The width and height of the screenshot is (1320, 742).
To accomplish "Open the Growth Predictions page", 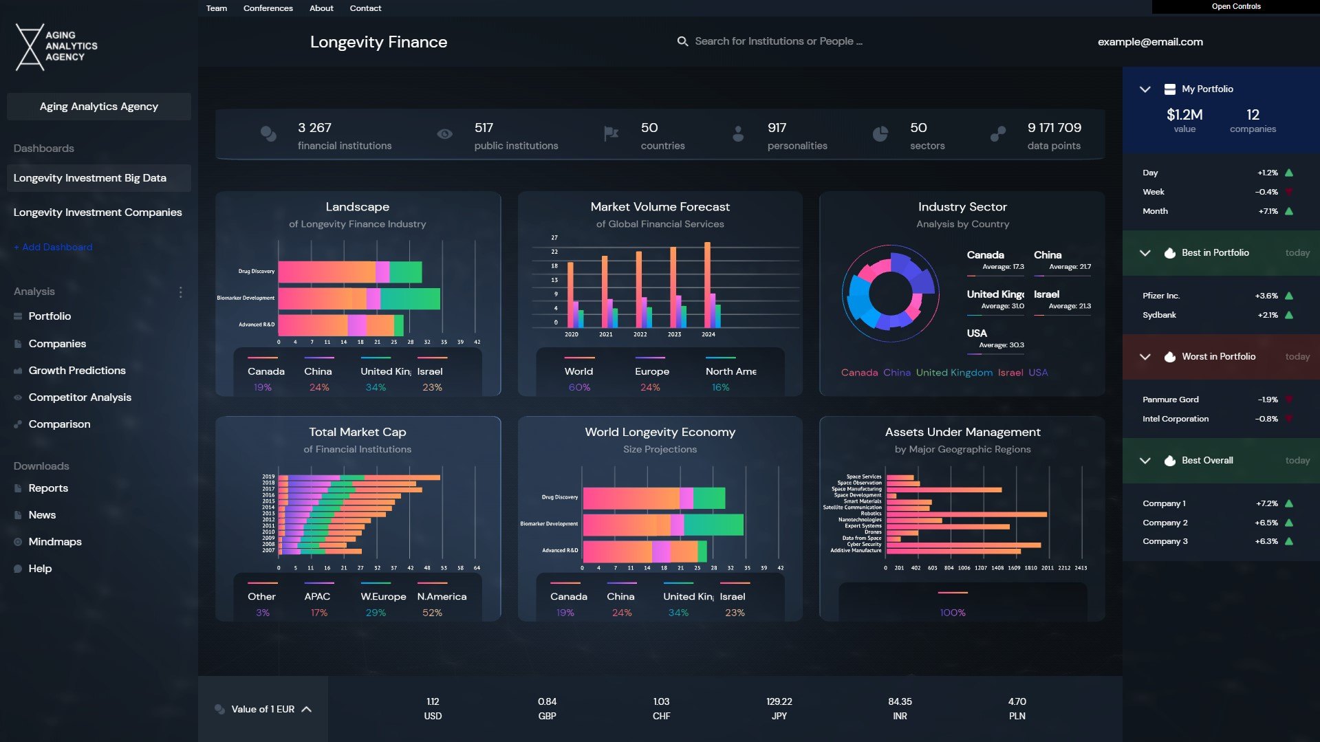I will (x=77, y=371).
